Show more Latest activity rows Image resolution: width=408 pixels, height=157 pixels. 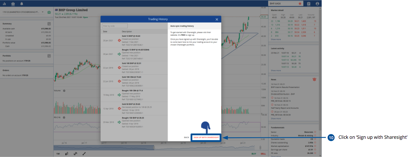[x=276, y=70]
